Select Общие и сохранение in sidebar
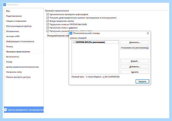Image resolution: width=172 pixels, height=121 pixels. pos(16,21)
